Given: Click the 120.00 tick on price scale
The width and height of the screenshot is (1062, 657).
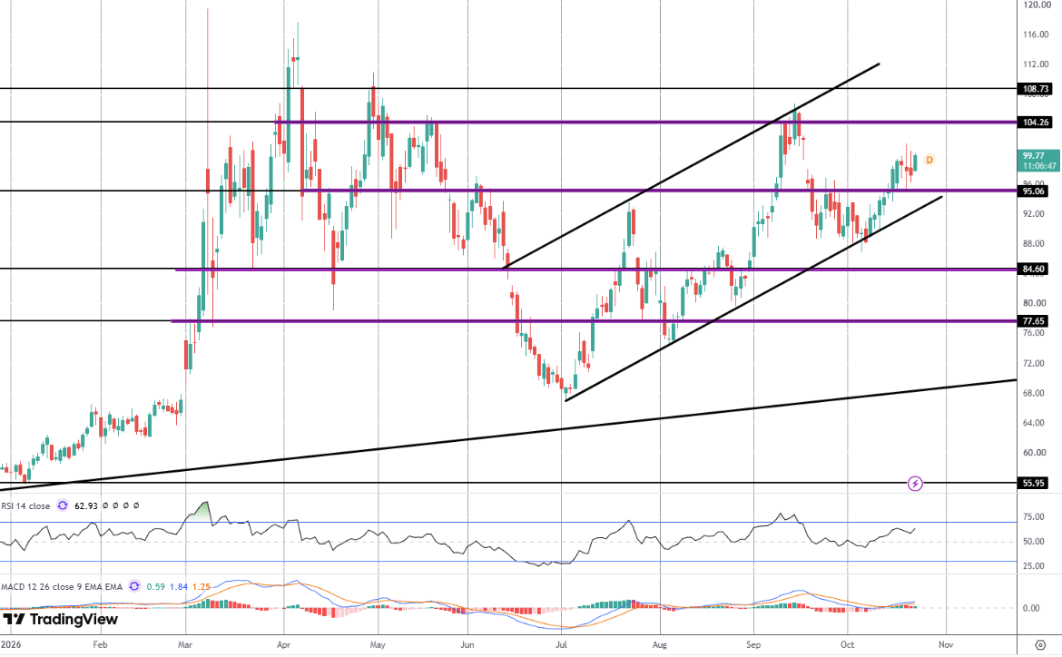Looking at the screenshot, I should [x=1037, y=5].
